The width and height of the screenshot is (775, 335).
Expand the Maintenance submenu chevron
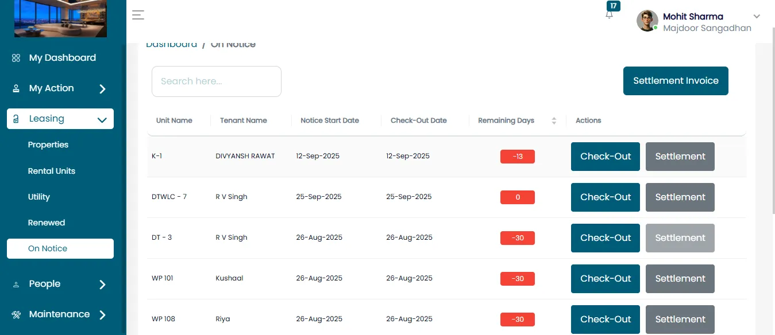102,315
